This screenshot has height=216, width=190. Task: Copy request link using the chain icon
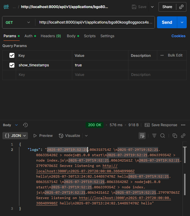click(181, 7)
